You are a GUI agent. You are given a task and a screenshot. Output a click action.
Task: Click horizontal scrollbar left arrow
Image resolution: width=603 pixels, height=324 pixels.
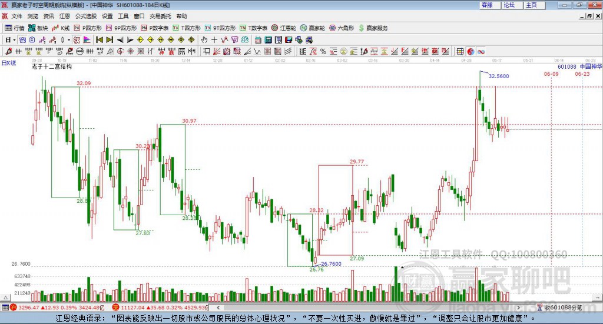click(x=218, y=308)
